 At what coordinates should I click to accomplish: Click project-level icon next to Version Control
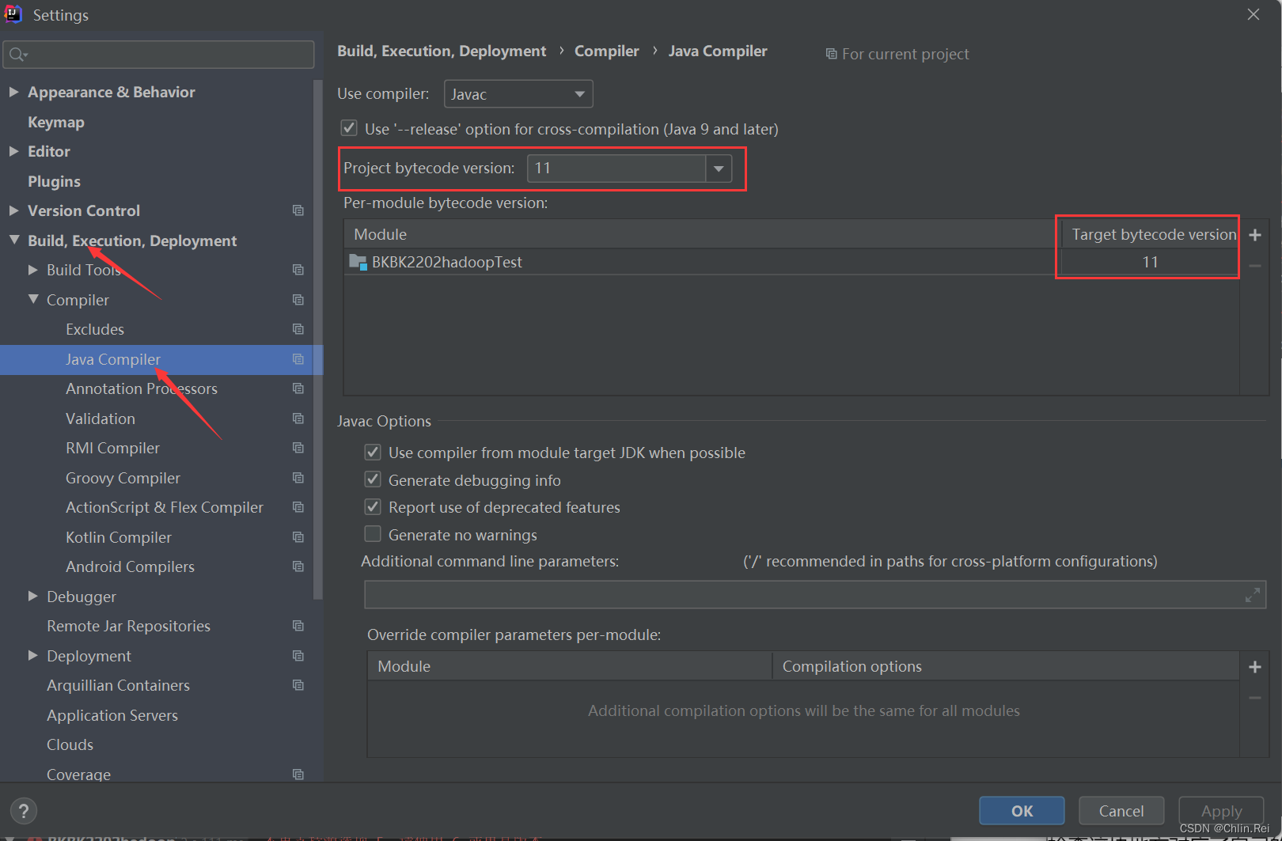click(298, 210)
